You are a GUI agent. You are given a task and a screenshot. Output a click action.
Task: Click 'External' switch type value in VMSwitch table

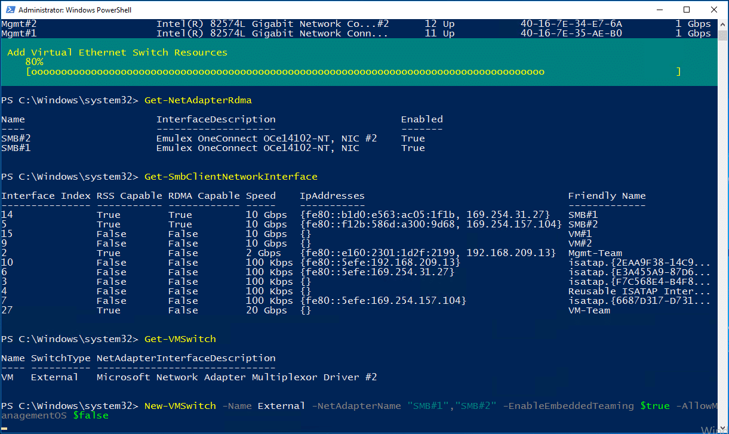point(55,377)
